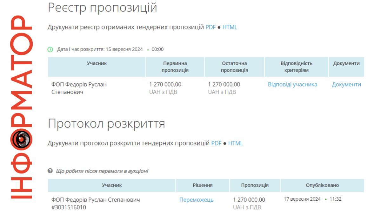Click the bullet separator between PDF and HTML links

pyautogui.click(x=219, y=27)
